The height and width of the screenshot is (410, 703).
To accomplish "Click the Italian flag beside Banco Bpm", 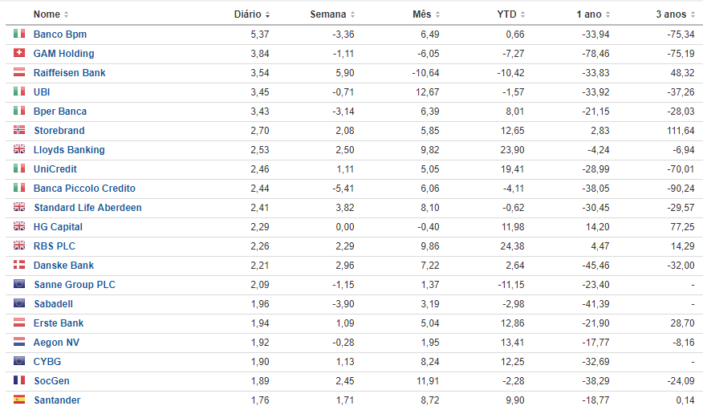I will (18, 34).
